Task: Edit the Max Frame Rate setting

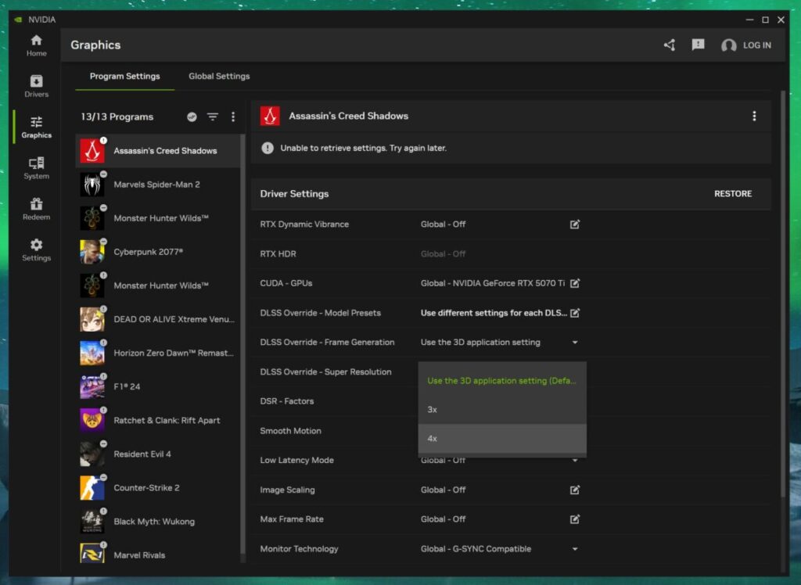Action: click(x=575, y=519)
